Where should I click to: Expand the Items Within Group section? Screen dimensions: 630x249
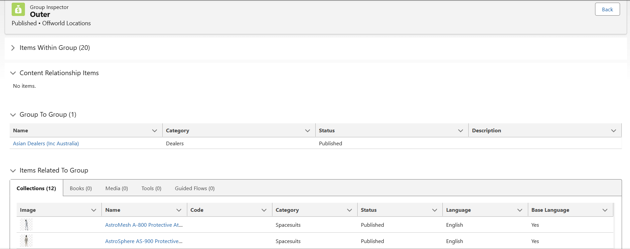pos(13,48)
